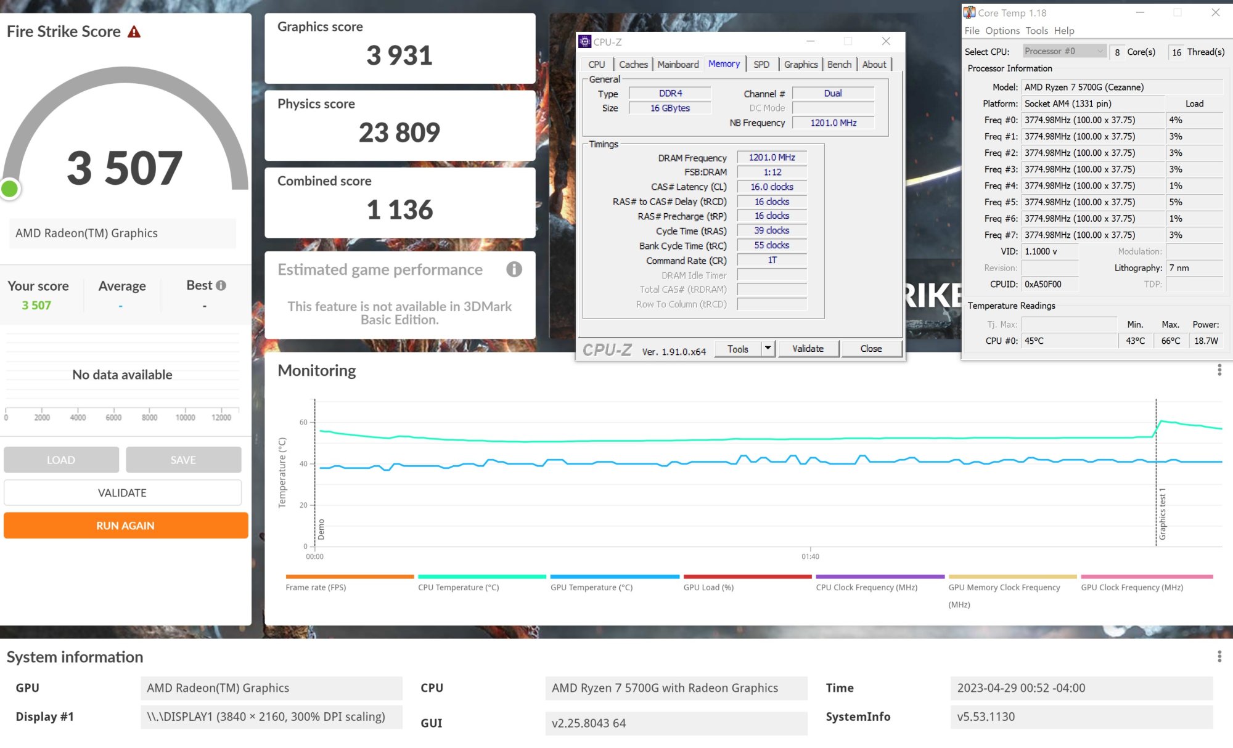Open the info tooltip beside Estimated game performance

point(514,269)
